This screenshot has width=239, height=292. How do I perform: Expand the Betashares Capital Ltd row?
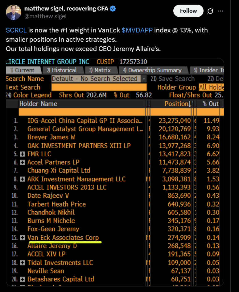point(23,279)
